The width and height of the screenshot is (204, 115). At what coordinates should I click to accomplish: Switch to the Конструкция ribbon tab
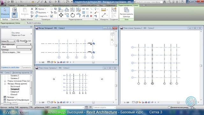click(44, 5)
